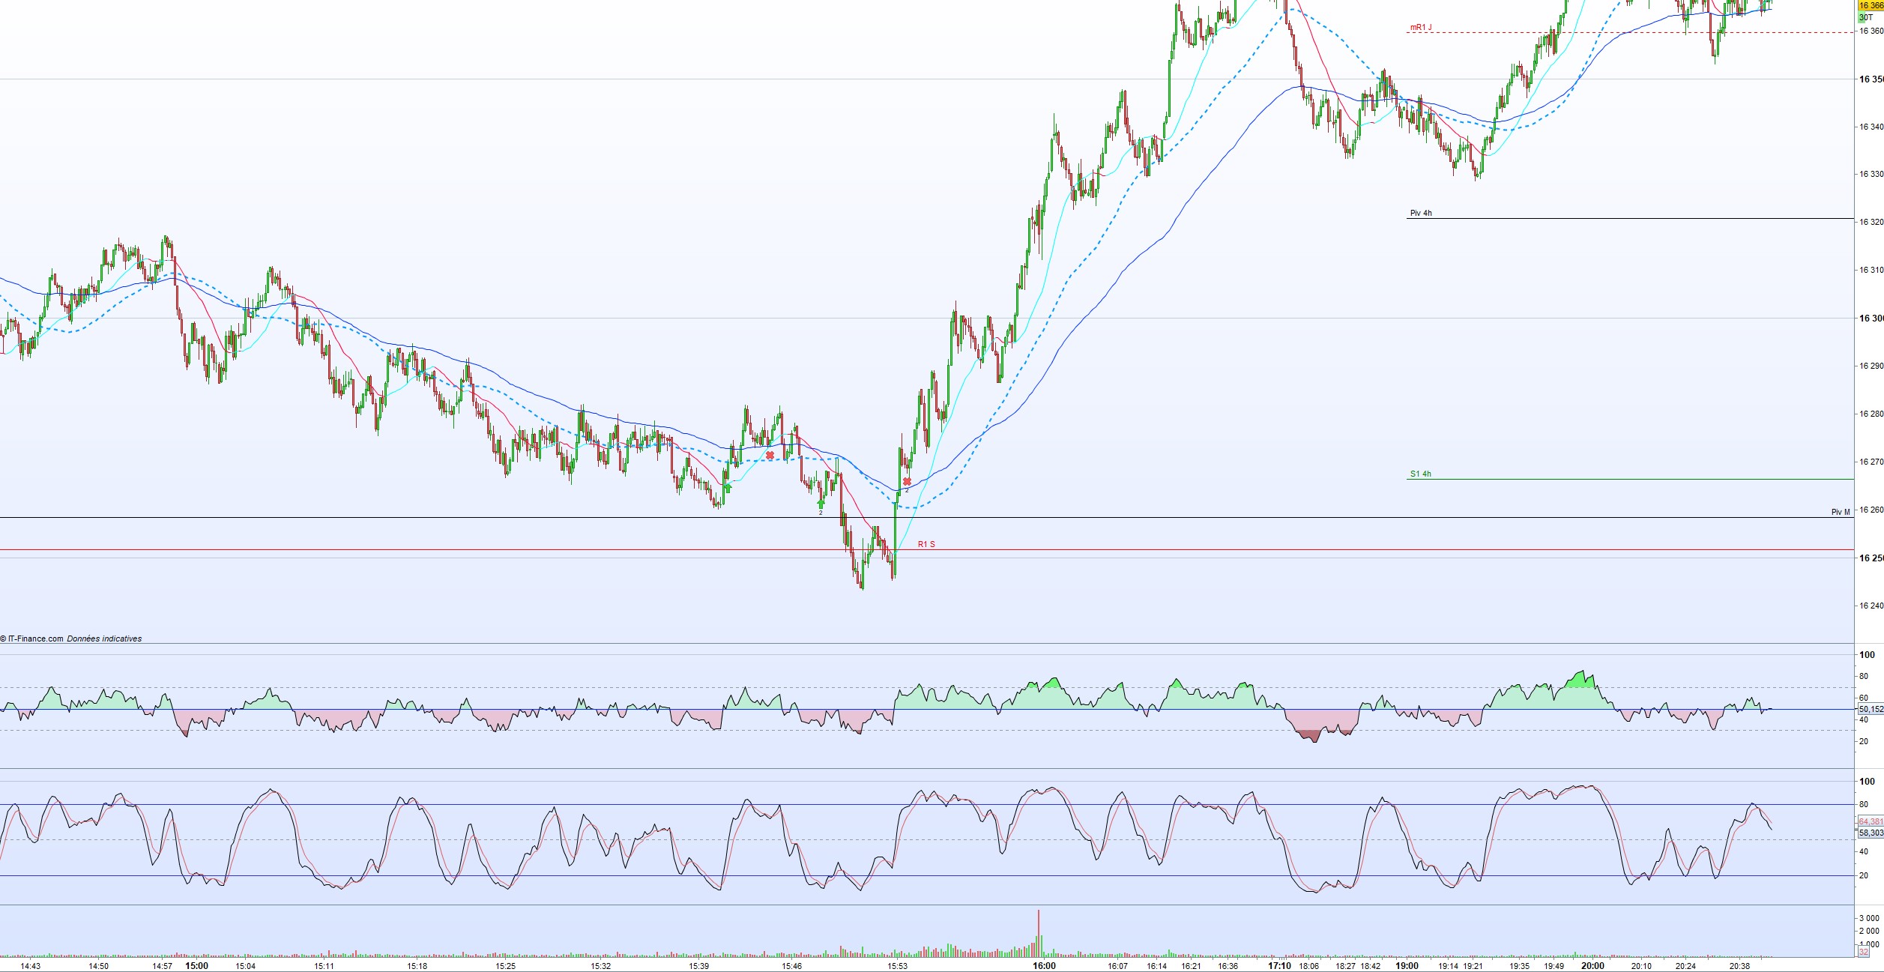
Task: Click the first green buy arrow marker
Action: [727, 487]
